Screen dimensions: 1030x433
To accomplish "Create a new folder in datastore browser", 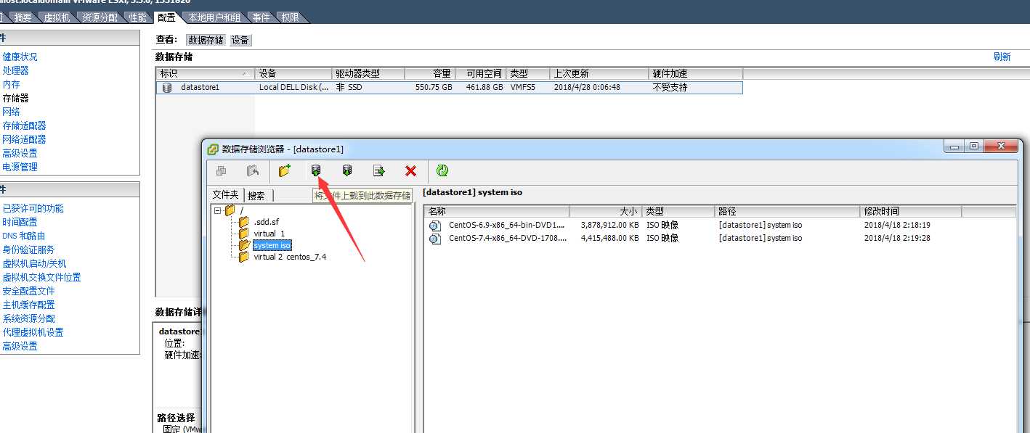I will pos(284,170).
